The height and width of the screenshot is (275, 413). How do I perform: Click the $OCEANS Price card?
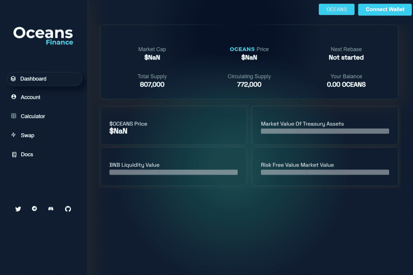pos(174,125)
